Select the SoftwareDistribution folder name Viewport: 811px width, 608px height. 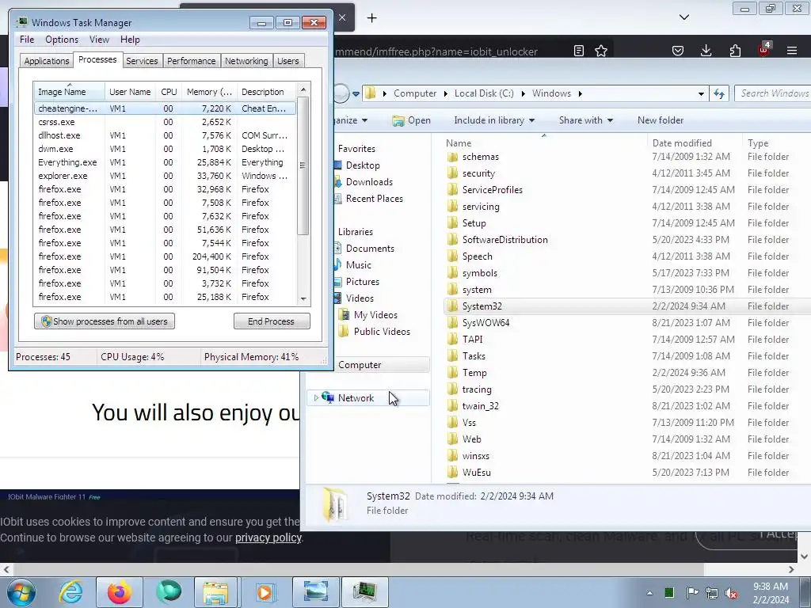pyautogui.click(x=504, y=239)
